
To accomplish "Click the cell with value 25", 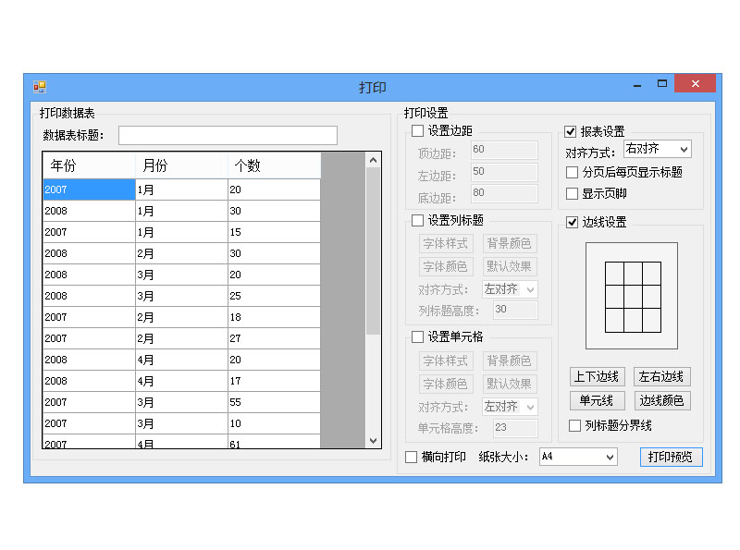I will (274, 296).
